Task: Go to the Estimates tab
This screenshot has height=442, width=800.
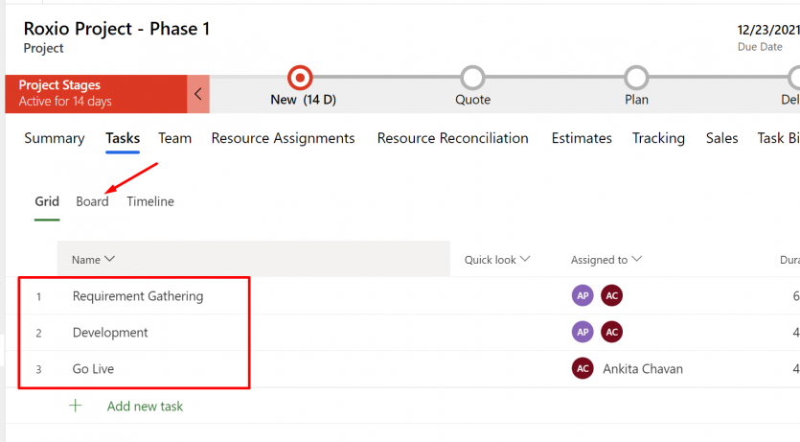Action: [582, 138]
